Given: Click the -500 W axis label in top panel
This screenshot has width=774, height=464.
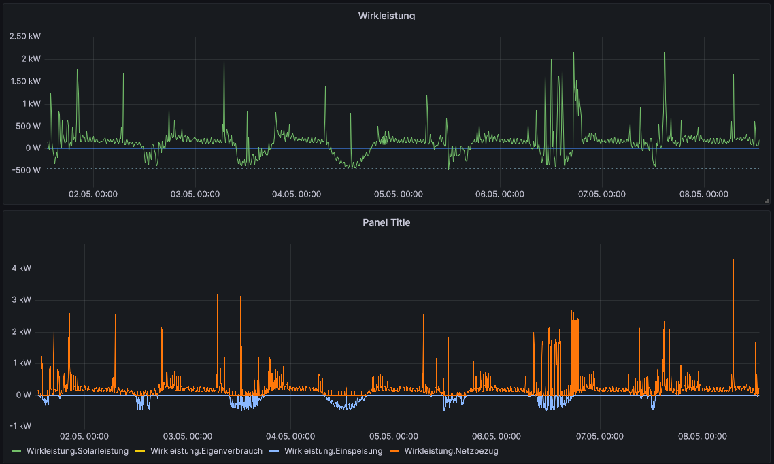Looking at the screenshot, I should 25,170.
